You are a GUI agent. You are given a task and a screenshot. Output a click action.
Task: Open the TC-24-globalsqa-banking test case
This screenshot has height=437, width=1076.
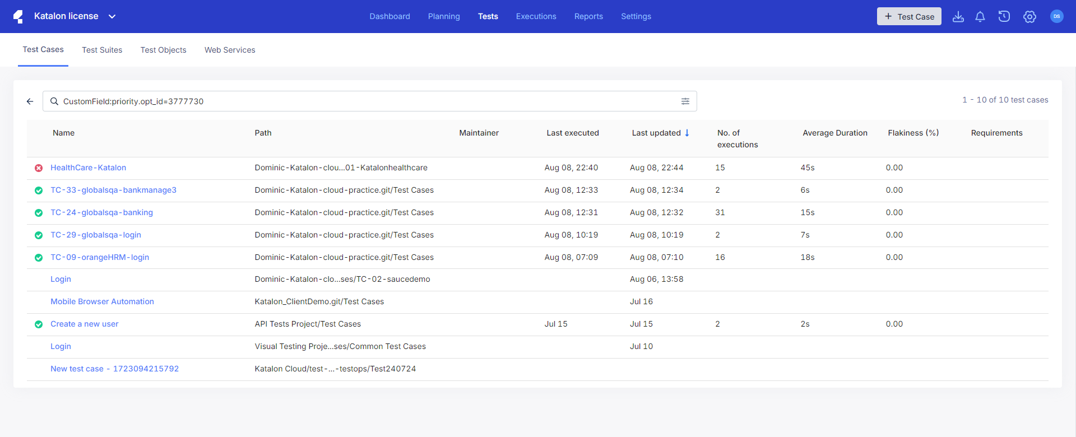(101, 212)
